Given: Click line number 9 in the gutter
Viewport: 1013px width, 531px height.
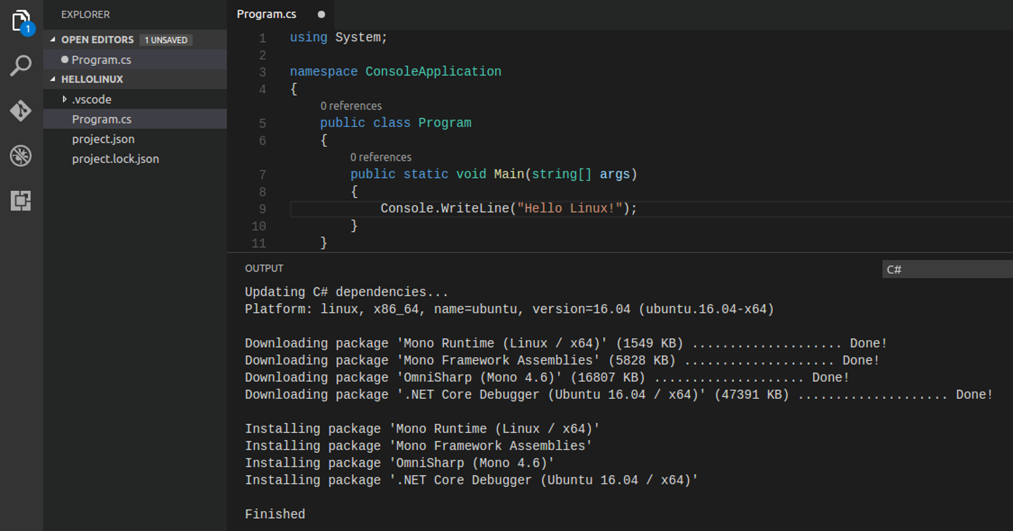Looking at the screenshot, I should (x=262, y=209).
